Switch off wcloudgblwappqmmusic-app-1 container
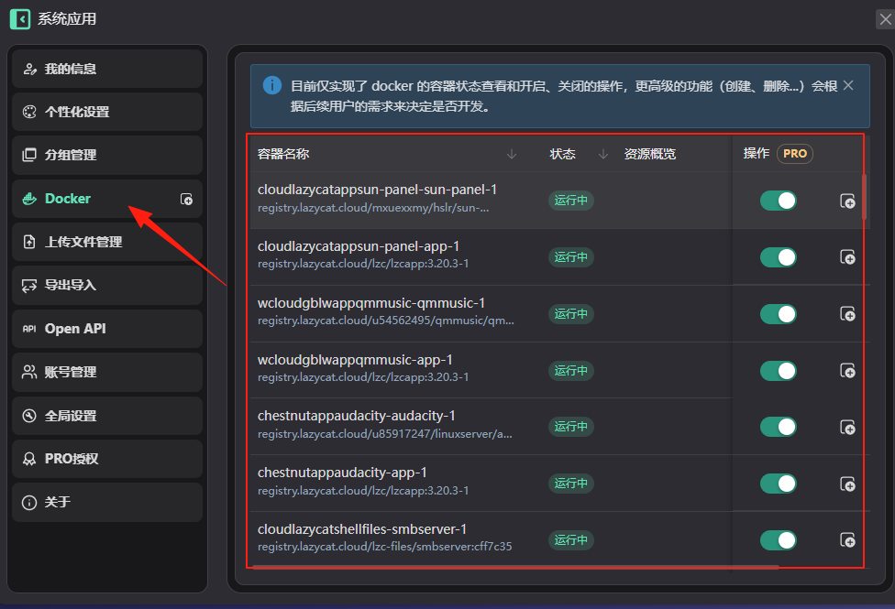Screen dimensions: 895x609 [x=778, y=371]
